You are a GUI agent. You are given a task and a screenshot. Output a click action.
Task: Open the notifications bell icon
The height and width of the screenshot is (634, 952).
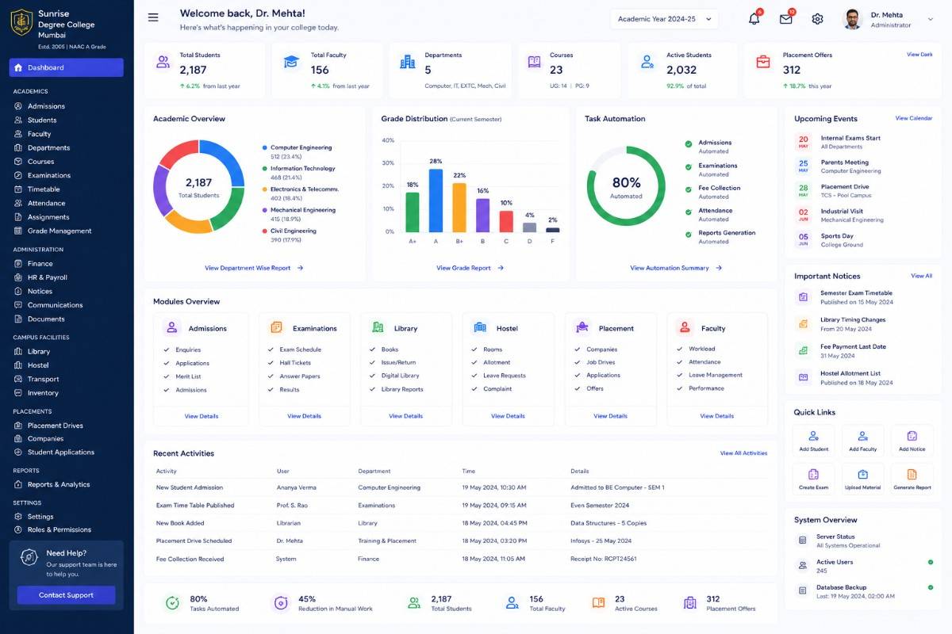coord(754,19)
